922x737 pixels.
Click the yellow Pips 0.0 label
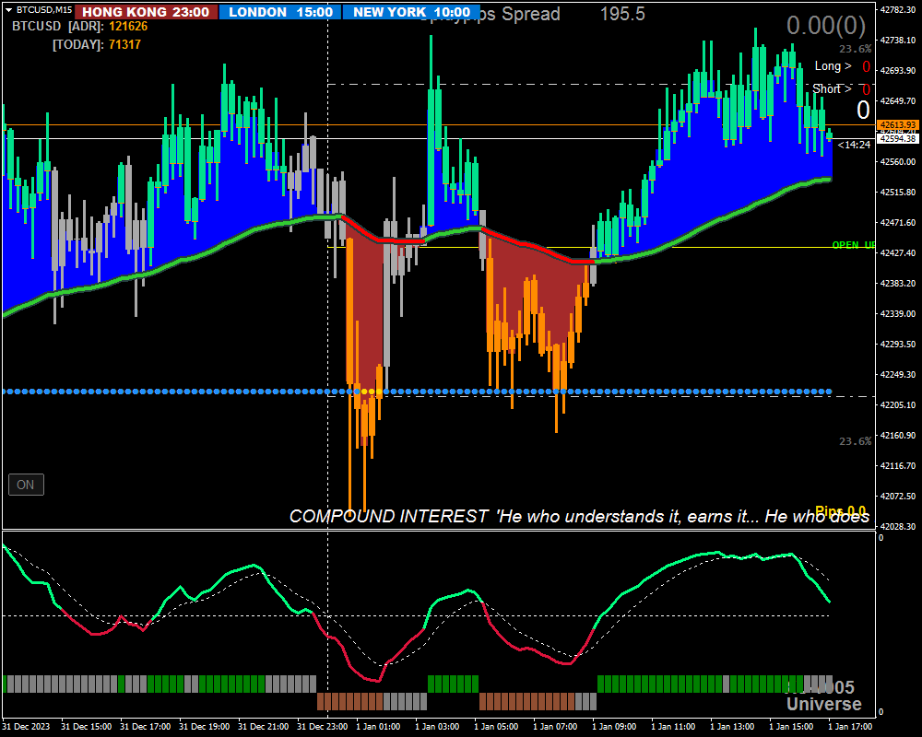(840, 510)
